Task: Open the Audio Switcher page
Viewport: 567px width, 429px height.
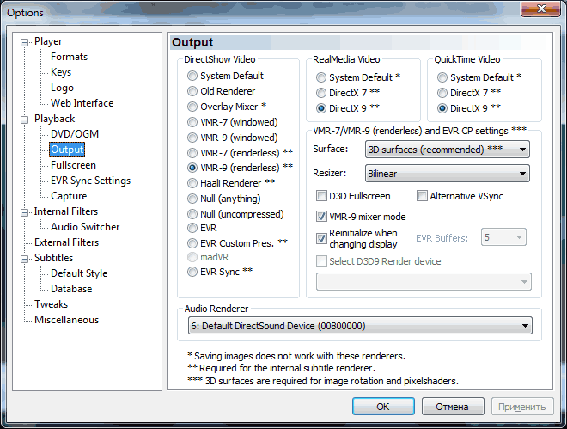Action: click(85, 227)
